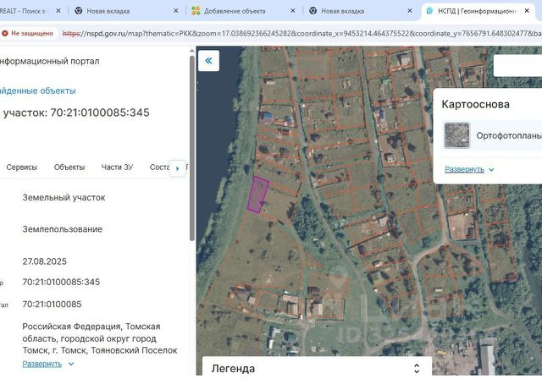Close the НСПД Геоинформационный tab
This screenshot has height=379, width=542.
[x=527, y=11]
